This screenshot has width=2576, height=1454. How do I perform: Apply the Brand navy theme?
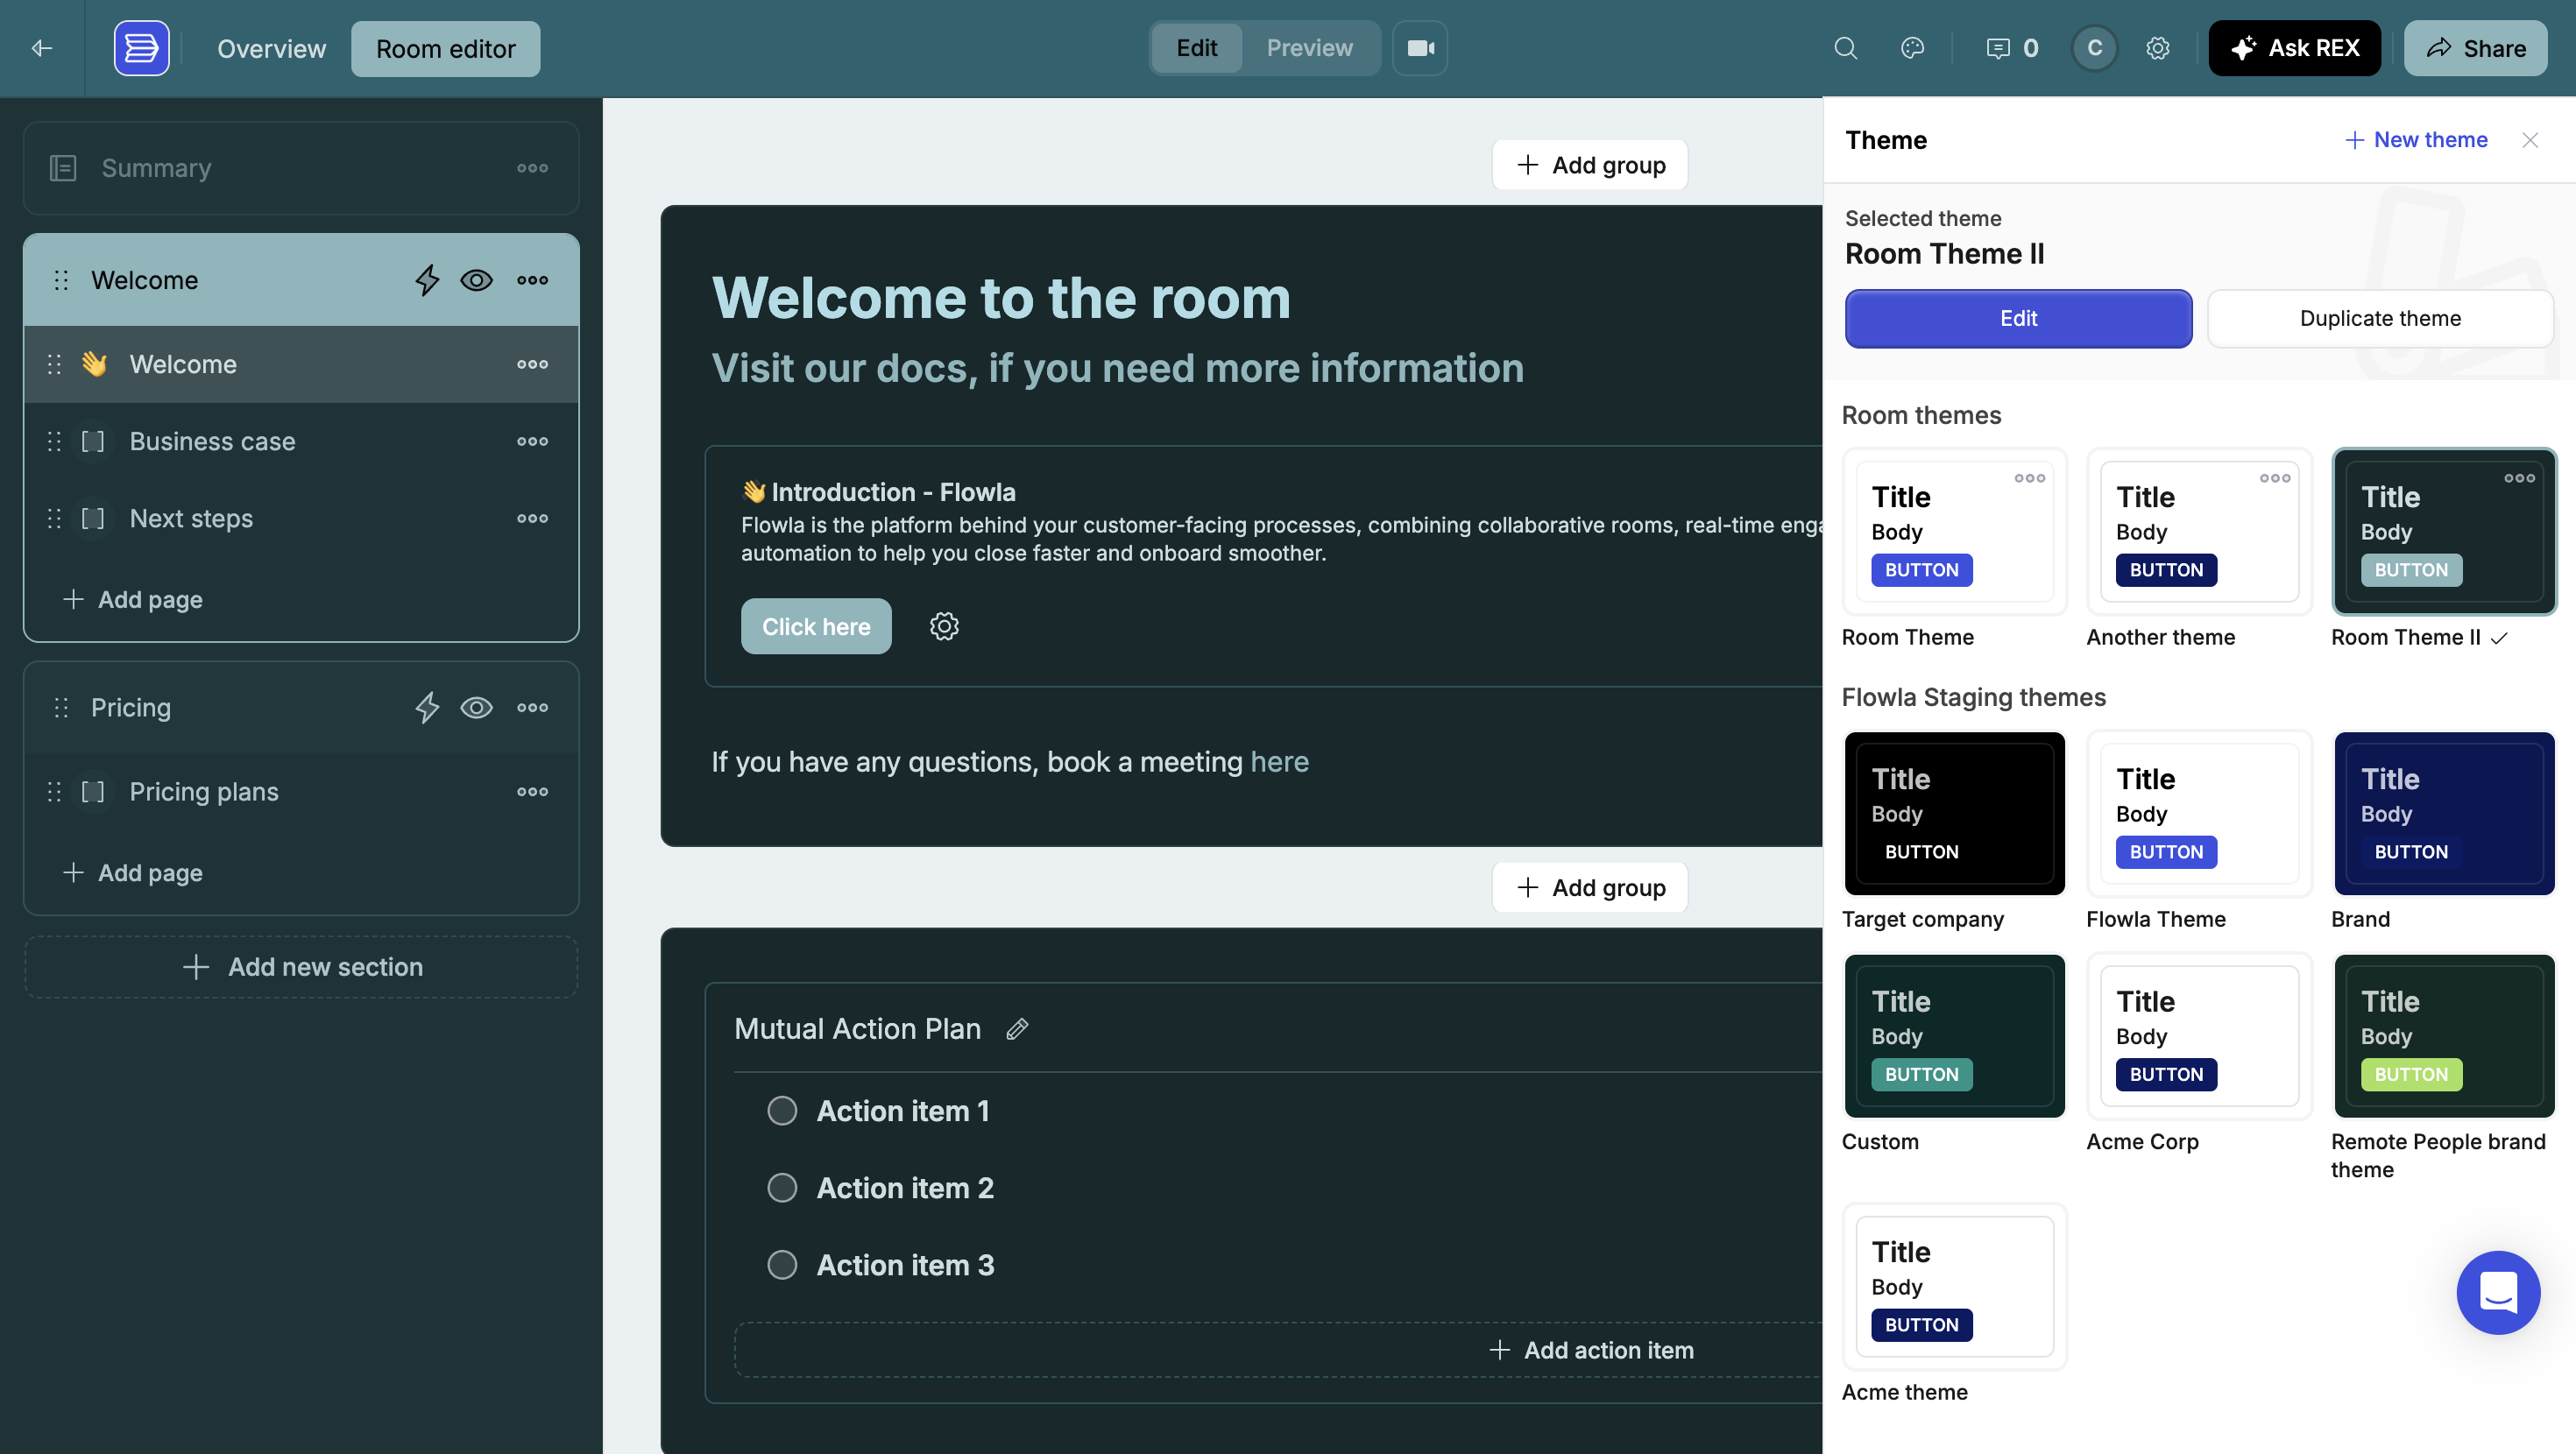[x=2443, y=813]
